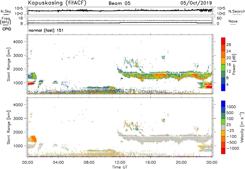Click velocity color bar value "-500"
Viewport: 245px width, 169px height.
click(x=232, y=142)
